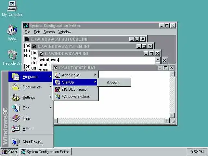Click the Documents folder icon in Start menu

pos(16,87)
